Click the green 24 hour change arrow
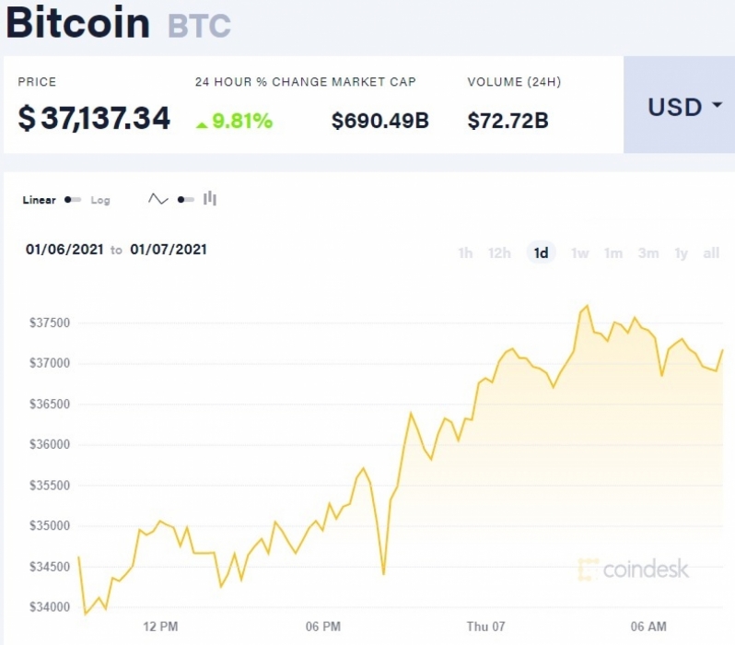The height and width of the screenshot is (645, 735). (202, 124)
